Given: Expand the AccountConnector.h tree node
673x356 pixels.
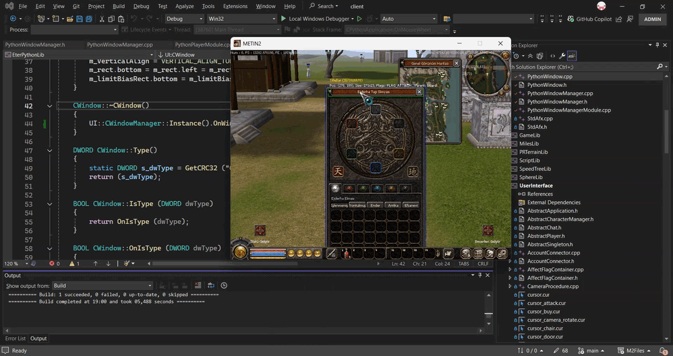Looking at the screenshot, I should click(x=510, y=261).
